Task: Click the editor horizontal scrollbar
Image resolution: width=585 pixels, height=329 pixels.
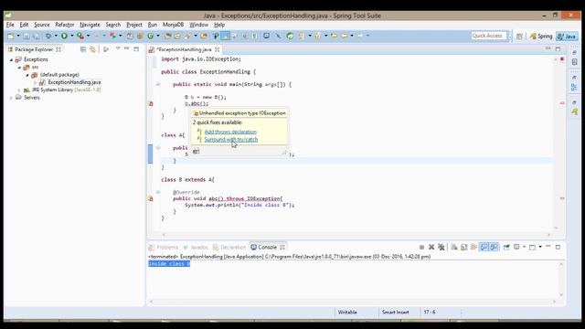Action: (x=356, y=235)
